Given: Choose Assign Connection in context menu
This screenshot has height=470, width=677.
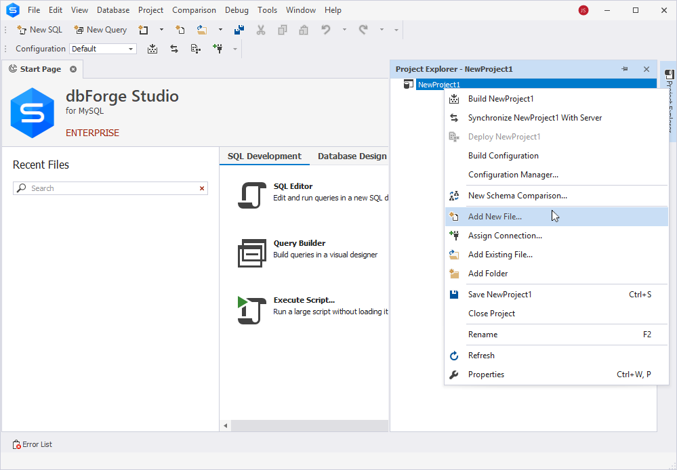Looking at the screenshot, I should pos(556,236).
